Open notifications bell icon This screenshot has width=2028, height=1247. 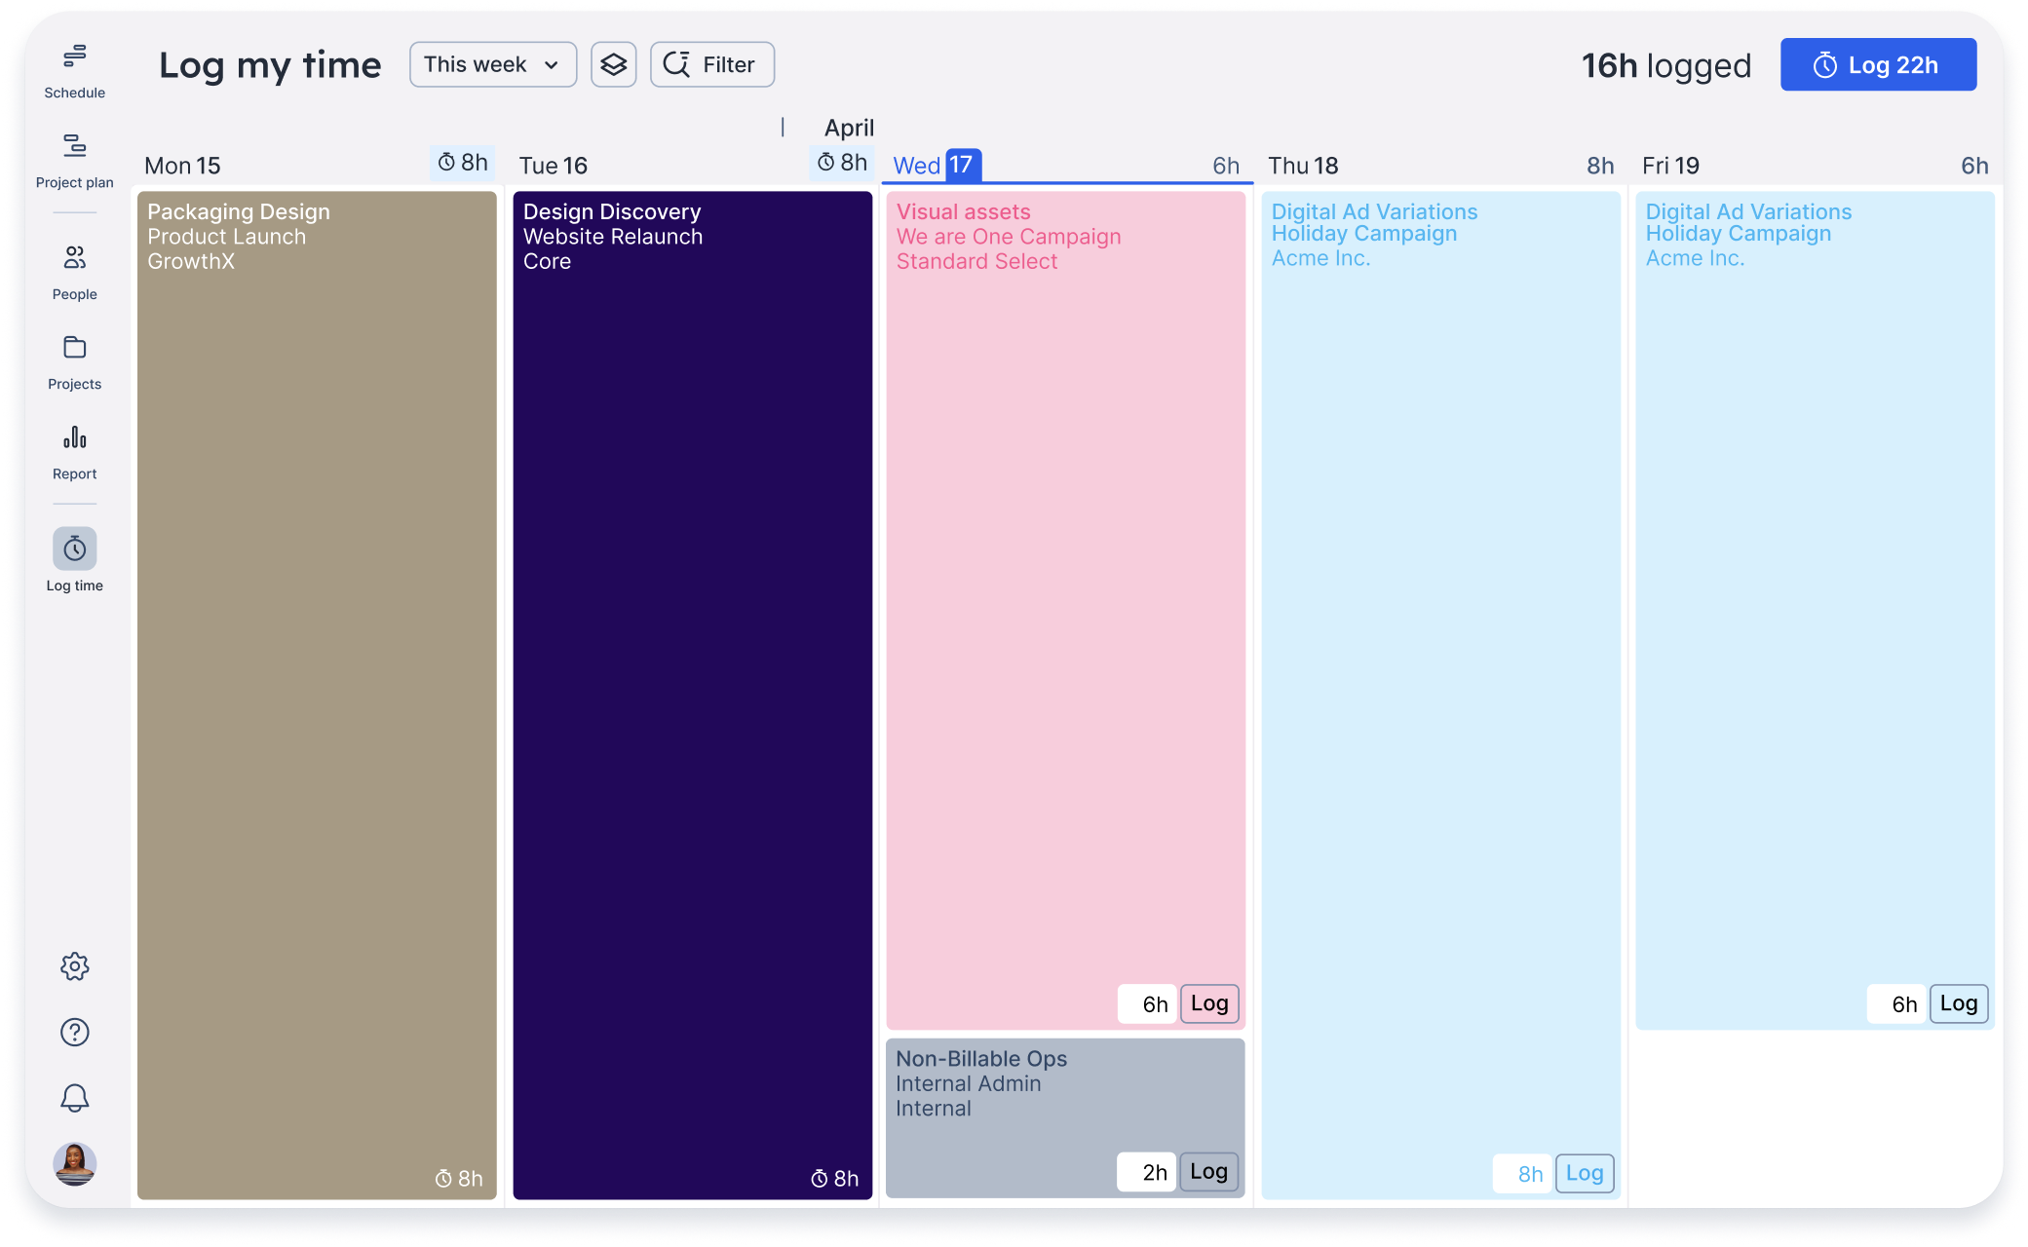point(74,1098)
